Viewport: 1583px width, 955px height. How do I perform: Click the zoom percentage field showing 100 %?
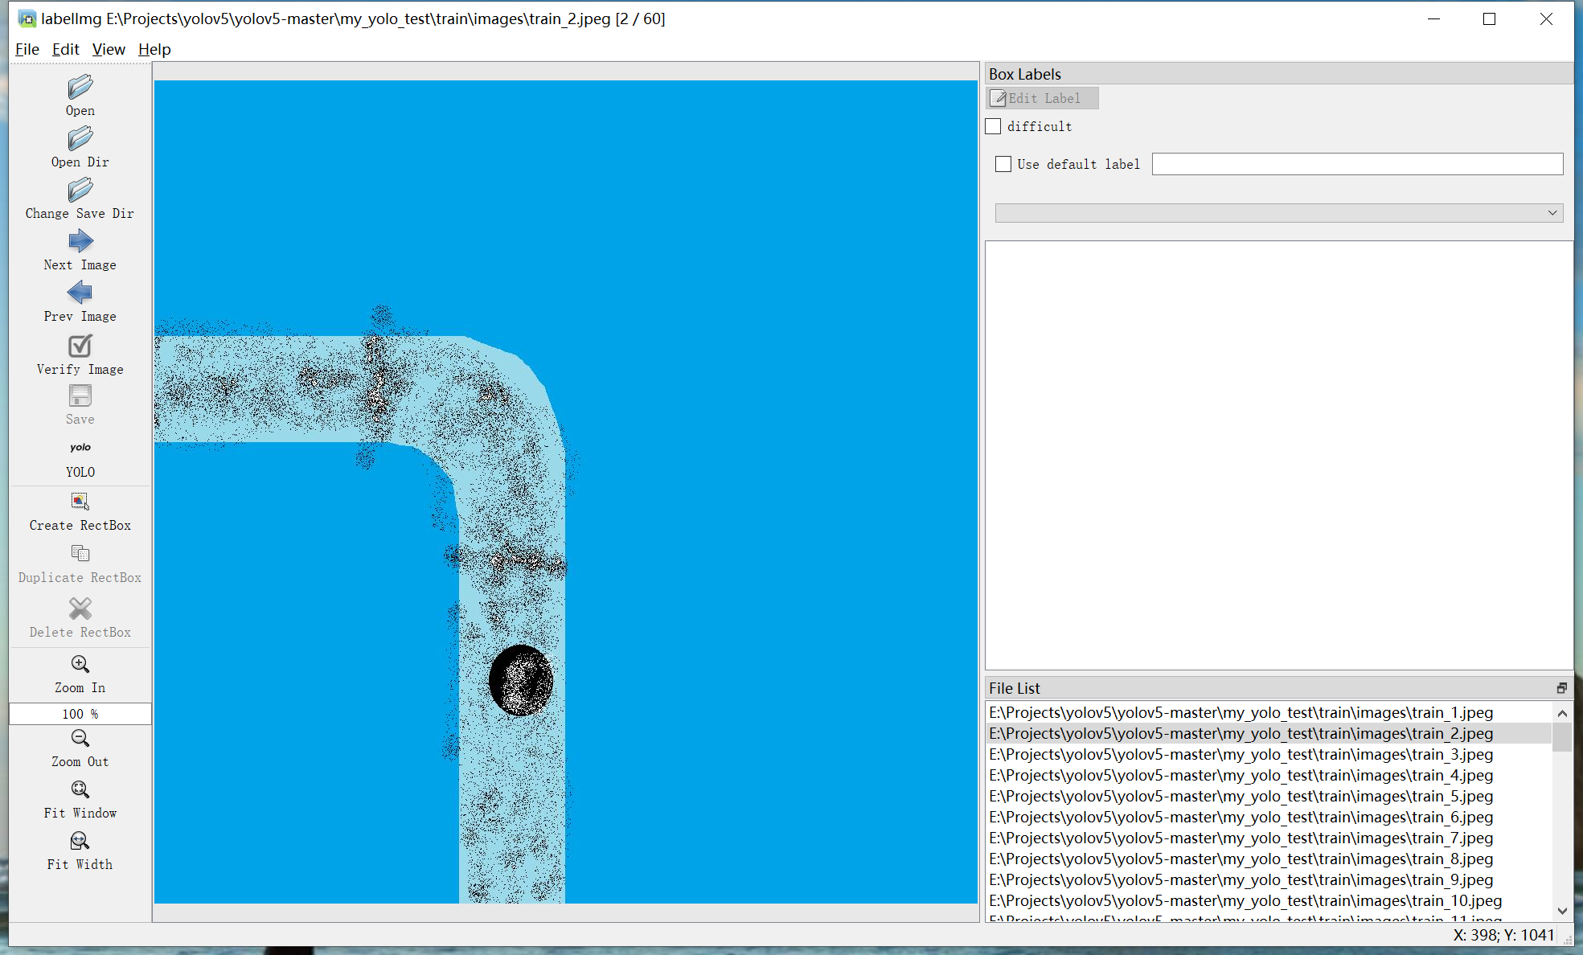point(80,714)
